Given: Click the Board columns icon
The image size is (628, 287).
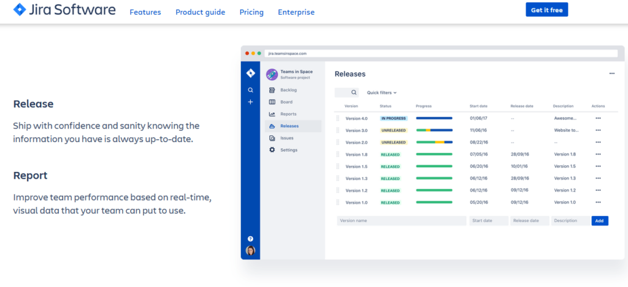Looking at the screenshot, I should (x=272, y=102).
